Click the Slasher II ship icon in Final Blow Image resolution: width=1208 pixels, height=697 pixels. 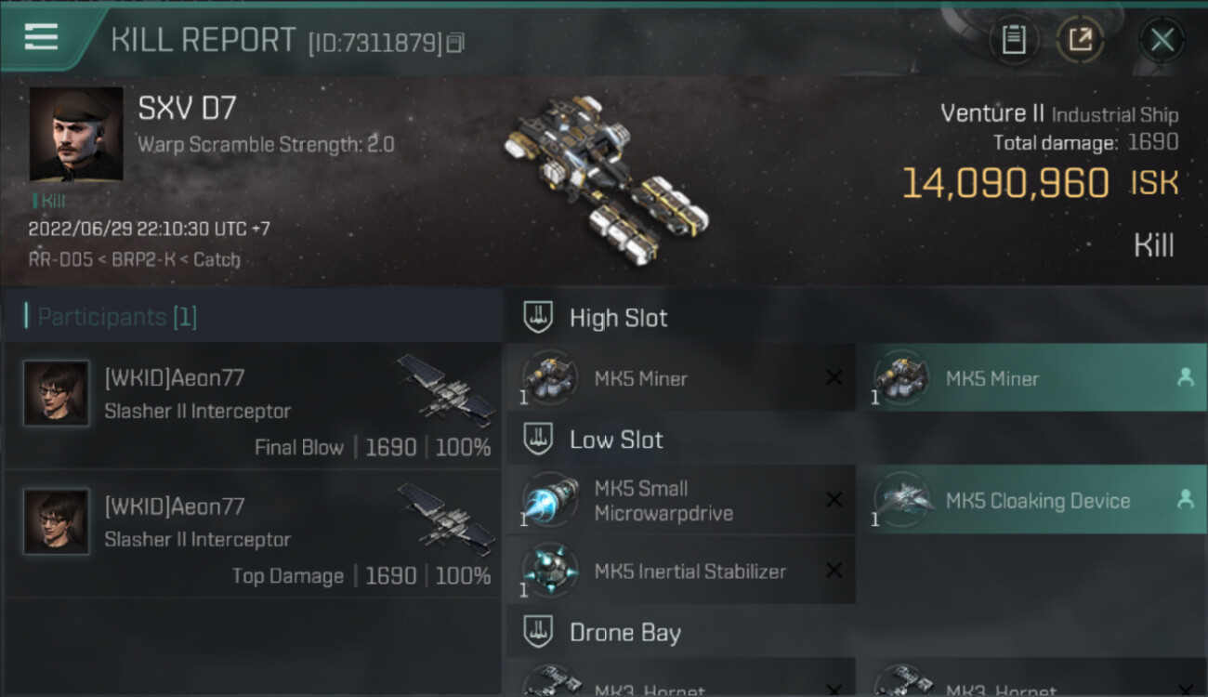tap(446, 390)
